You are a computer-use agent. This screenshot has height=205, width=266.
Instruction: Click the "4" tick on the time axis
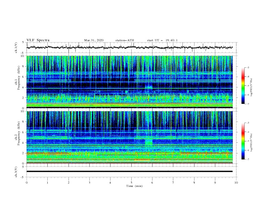[110, 183]
